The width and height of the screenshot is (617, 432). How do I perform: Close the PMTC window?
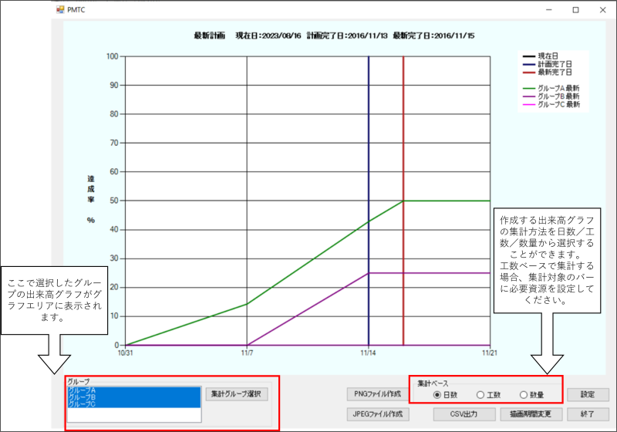[x=602, y=10]
